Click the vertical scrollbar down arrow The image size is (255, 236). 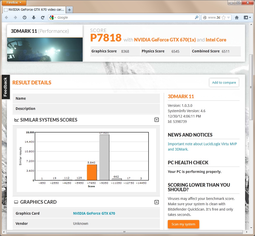pos(251,228)
